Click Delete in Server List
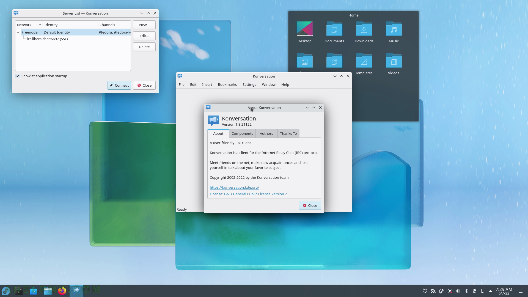Screen dimensions: 528x297 point(144,47)
